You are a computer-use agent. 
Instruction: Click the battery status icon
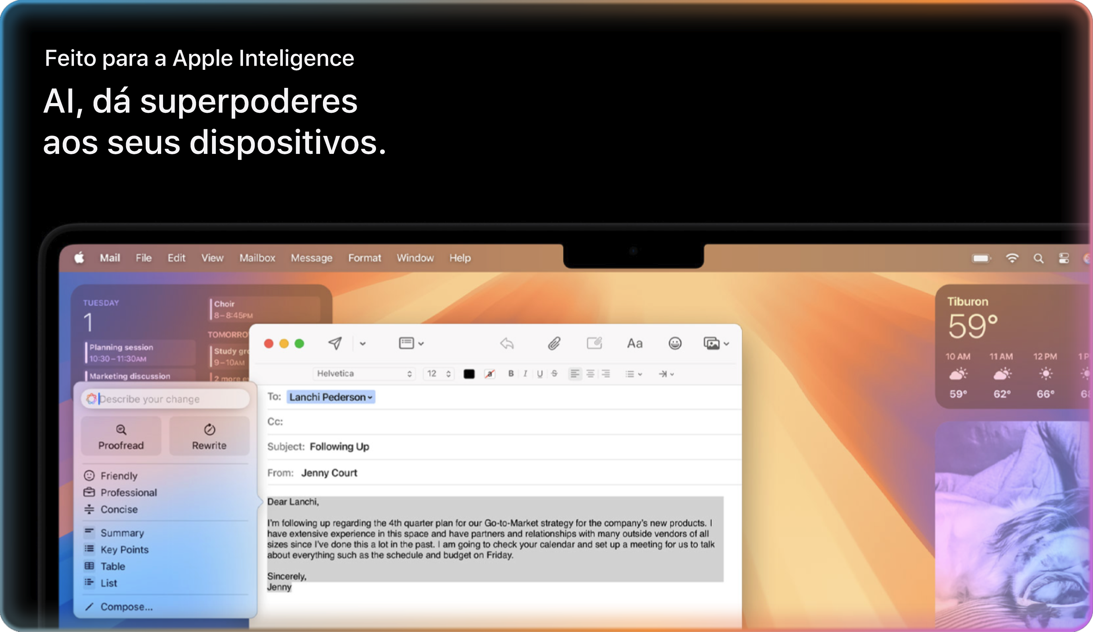pyautogui.click(x=981, y=258)
